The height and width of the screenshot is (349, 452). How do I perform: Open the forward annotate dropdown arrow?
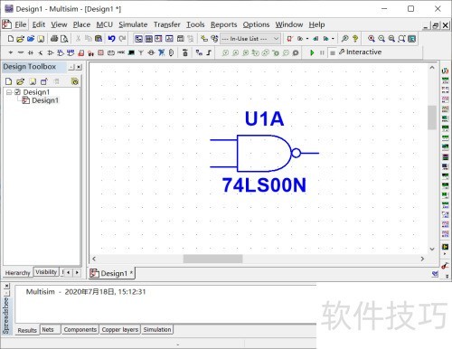click(x=333, y=39)
